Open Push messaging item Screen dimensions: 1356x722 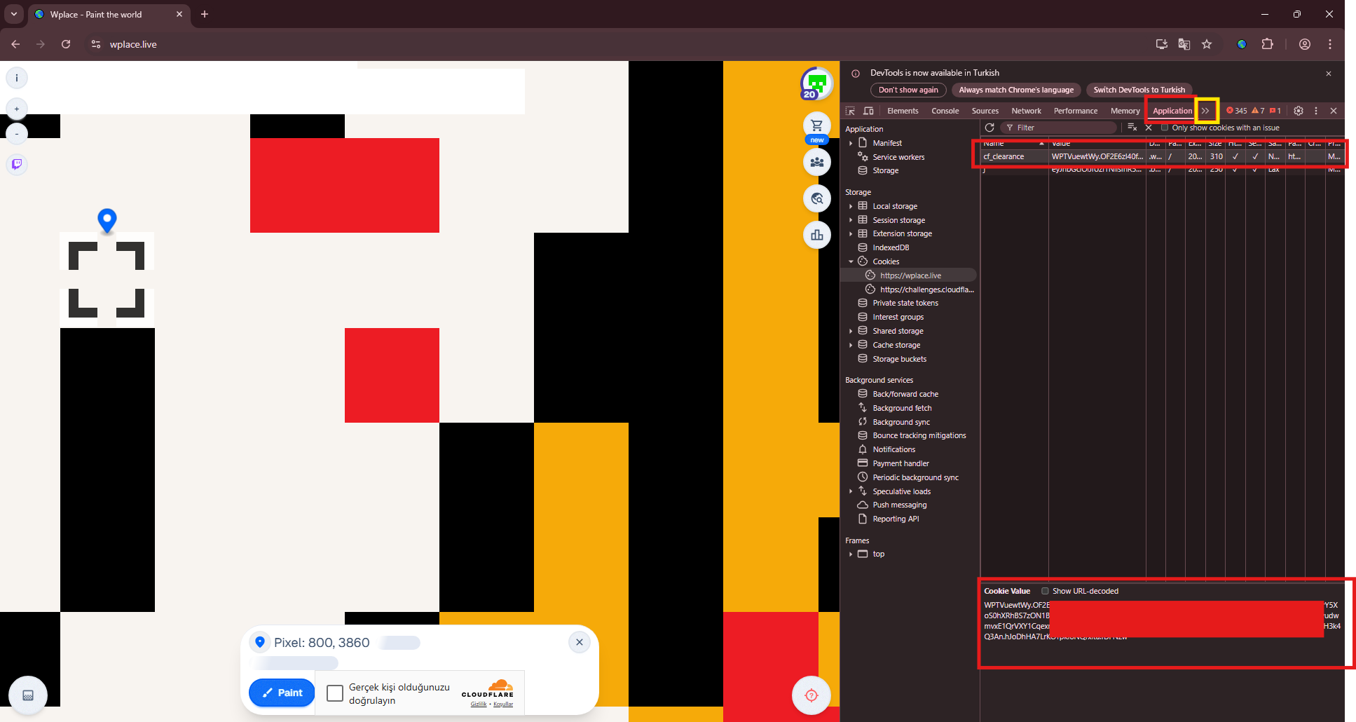coord(899,505)
